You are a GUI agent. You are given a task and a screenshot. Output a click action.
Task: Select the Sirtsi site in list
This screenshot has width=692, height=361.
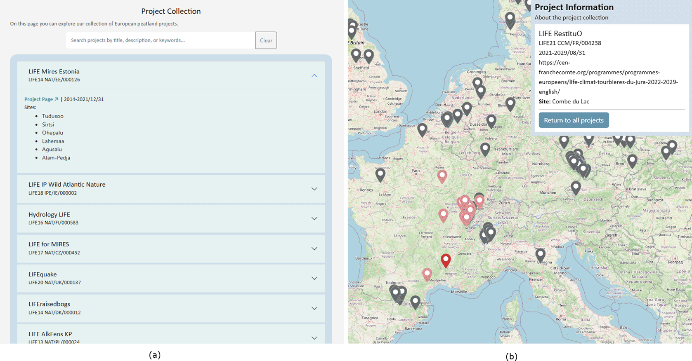point(48,124)
